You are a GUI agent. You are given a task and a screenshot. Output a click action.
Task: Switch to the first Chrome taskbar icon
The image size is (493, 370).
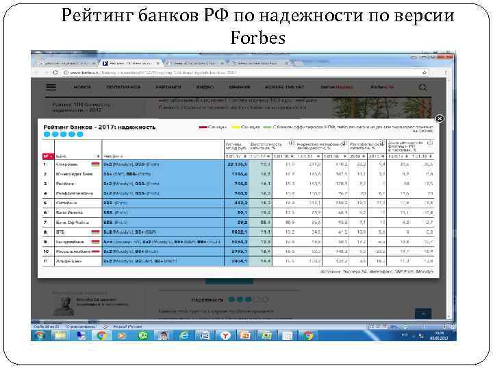tap(101, 336)
